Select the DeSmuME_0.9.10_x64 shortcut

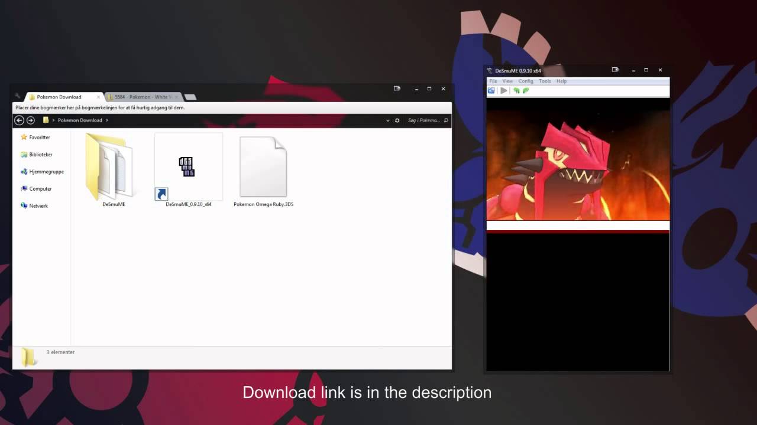(x=188, y=170)
